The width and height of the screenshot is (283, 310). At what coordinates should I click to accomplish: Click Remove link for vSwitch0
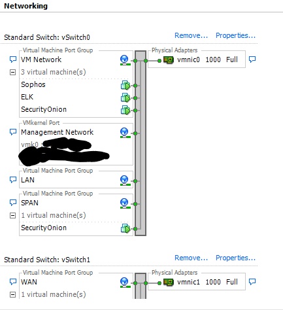[x=191, y=35]
